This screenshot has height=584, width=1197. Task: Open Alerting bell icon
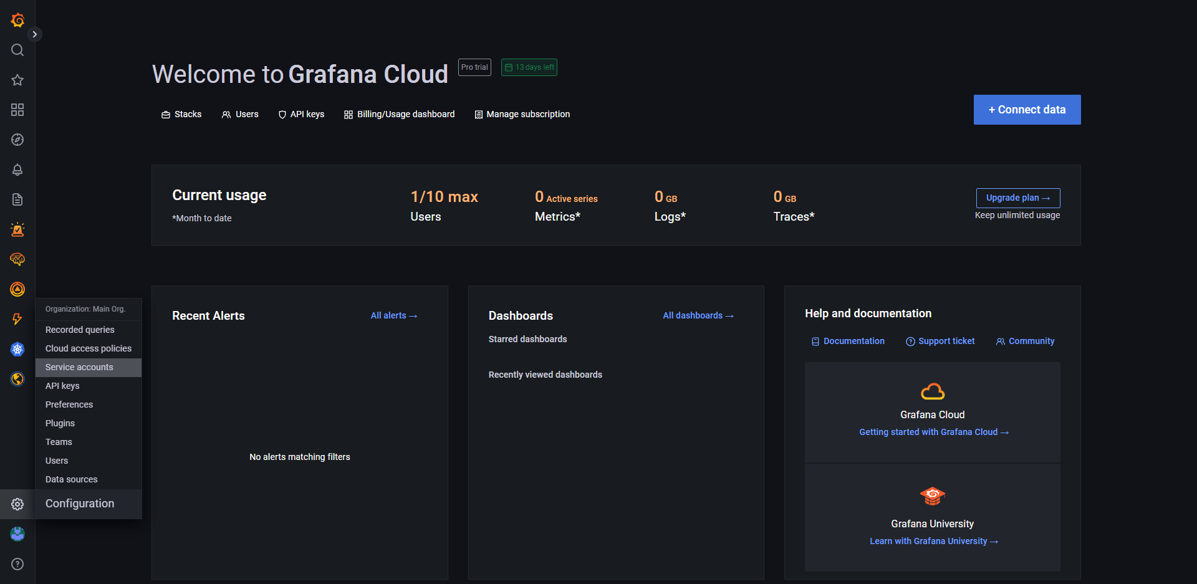coord(17,170)
